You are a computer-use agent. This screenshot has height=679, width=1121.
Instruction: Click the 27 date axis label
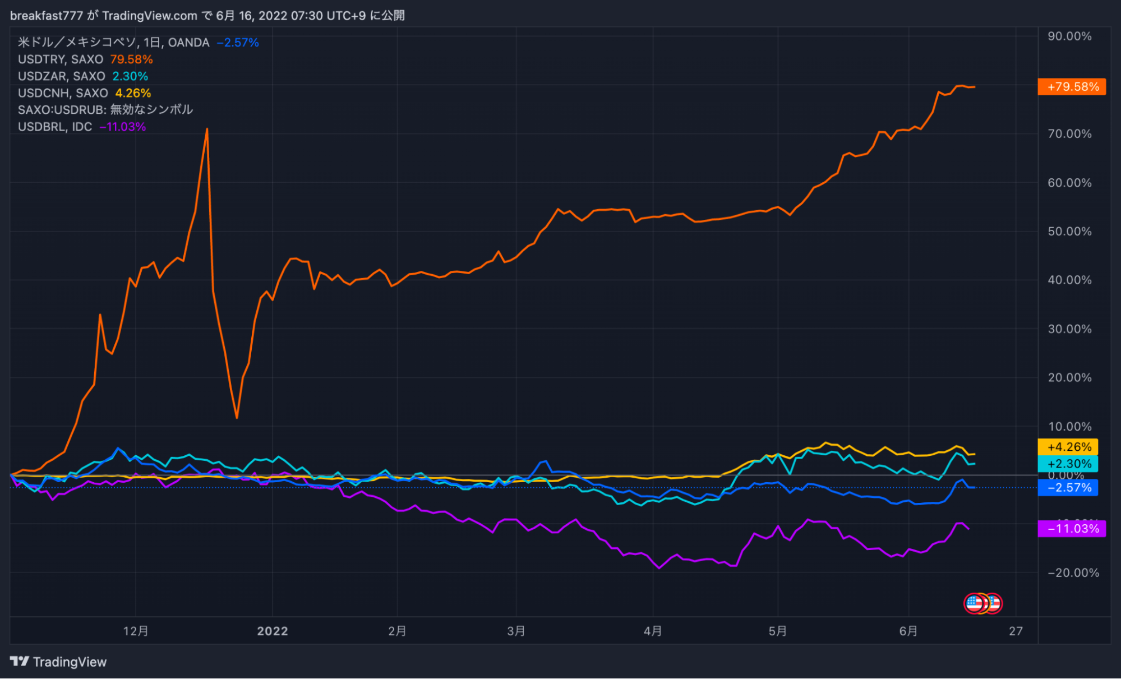tap(1016, 631)
